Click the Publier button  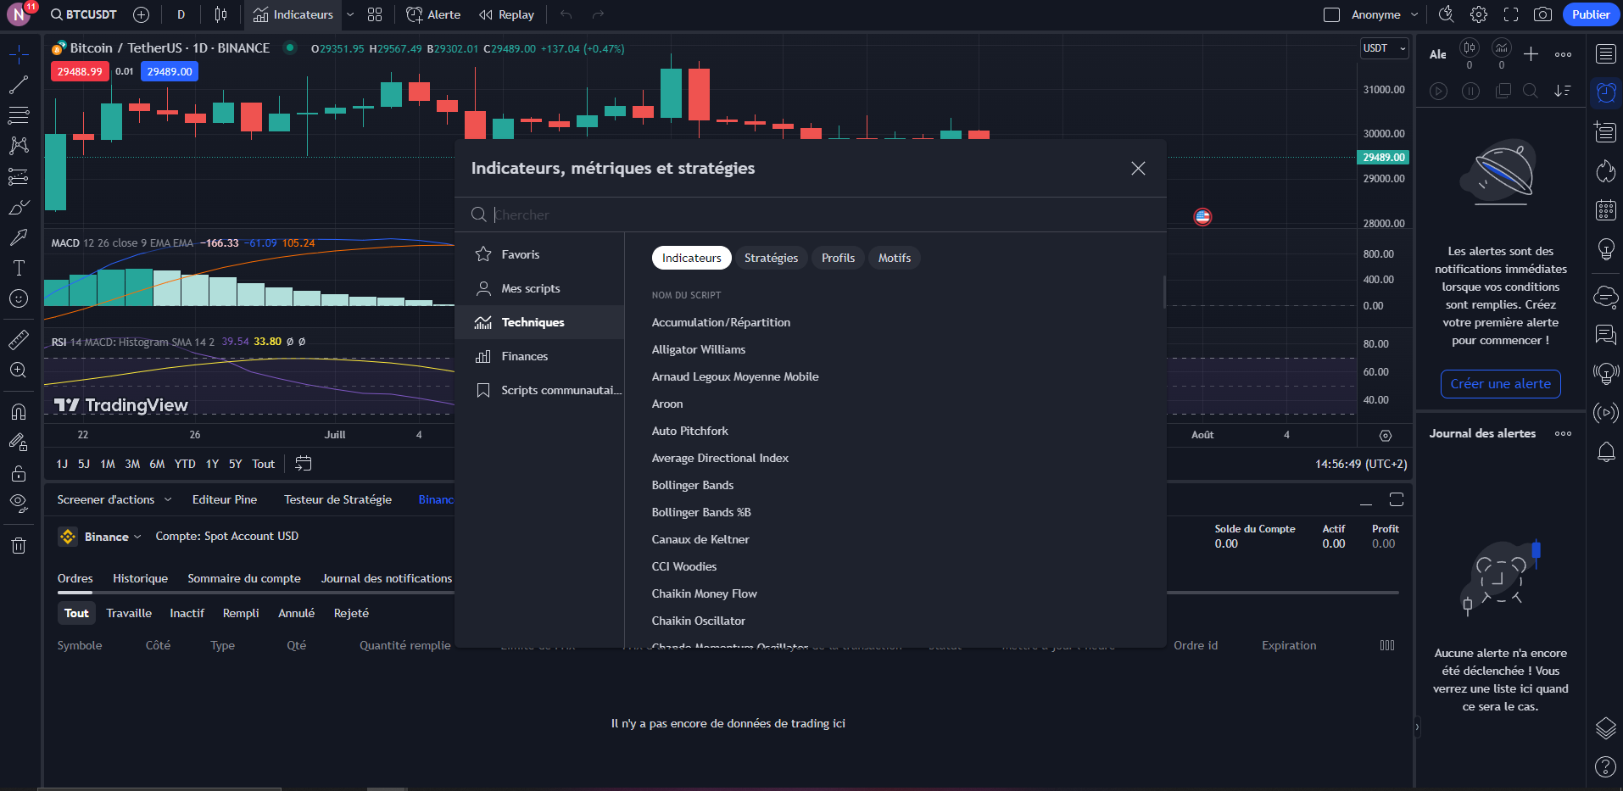click(x=1590, y=14)
